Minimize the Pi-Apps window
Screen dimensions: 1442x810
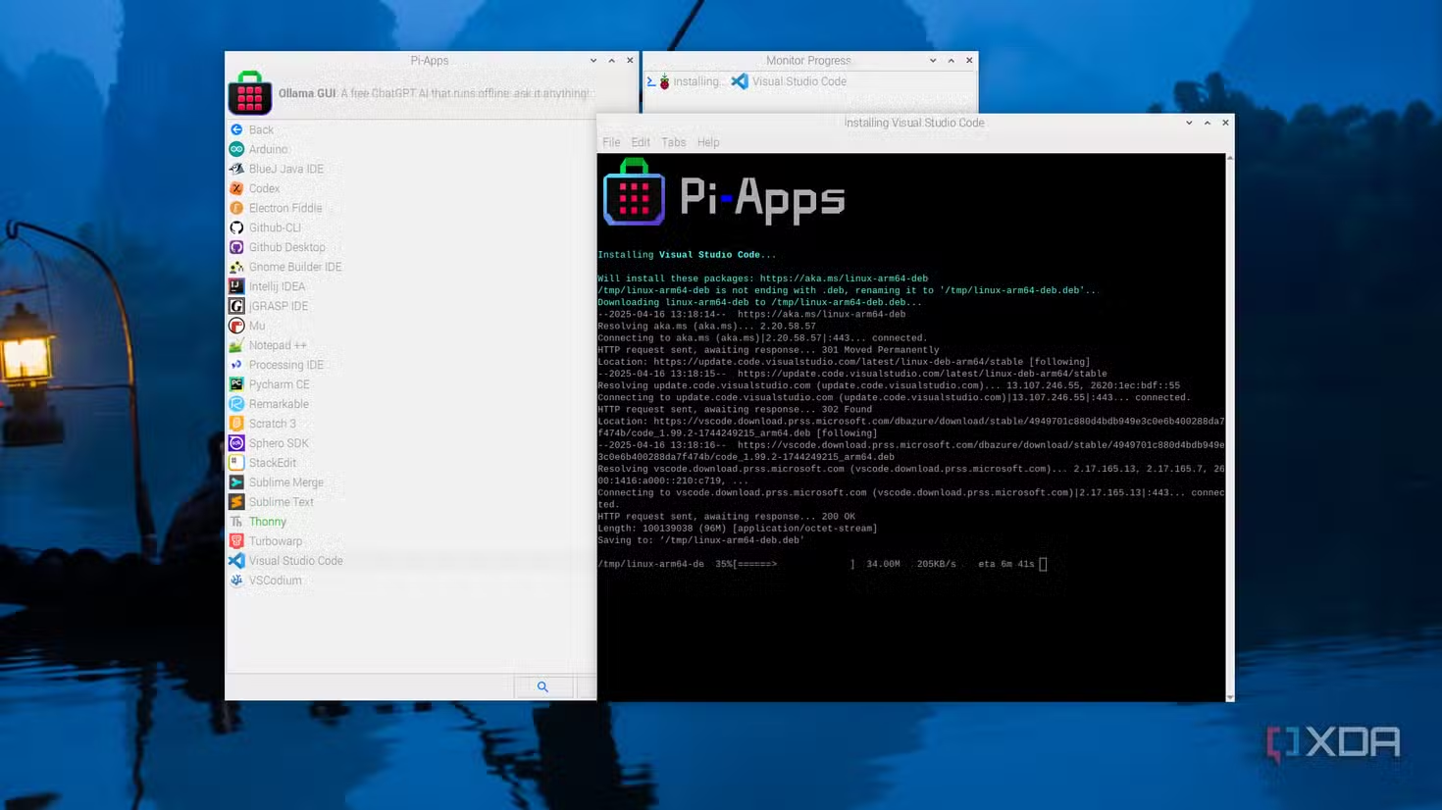(x=593, y=61)
